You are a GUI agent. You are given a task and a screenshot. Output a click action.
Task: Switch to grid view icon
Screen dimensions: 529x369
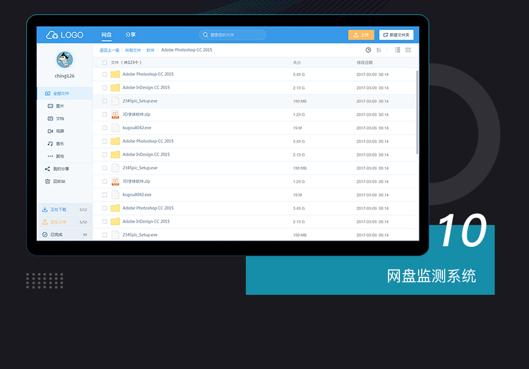coord(408,50)
